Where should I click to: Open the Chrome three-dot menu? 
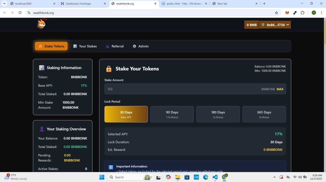click(322, 13)
